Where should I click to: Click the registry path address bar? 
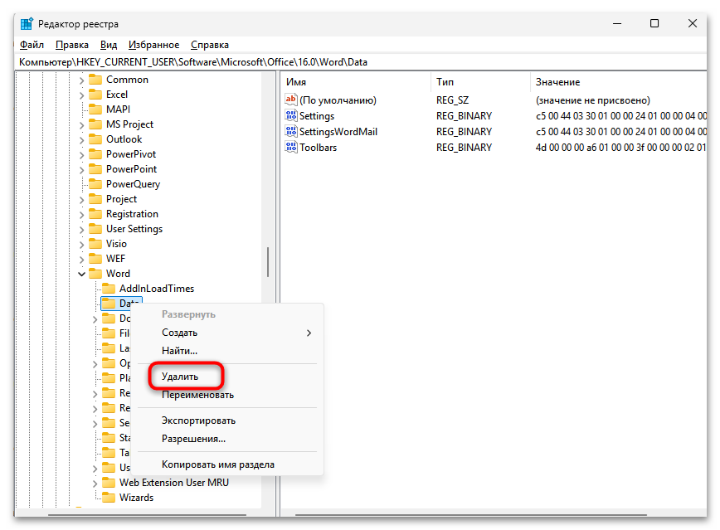(249, 61)
